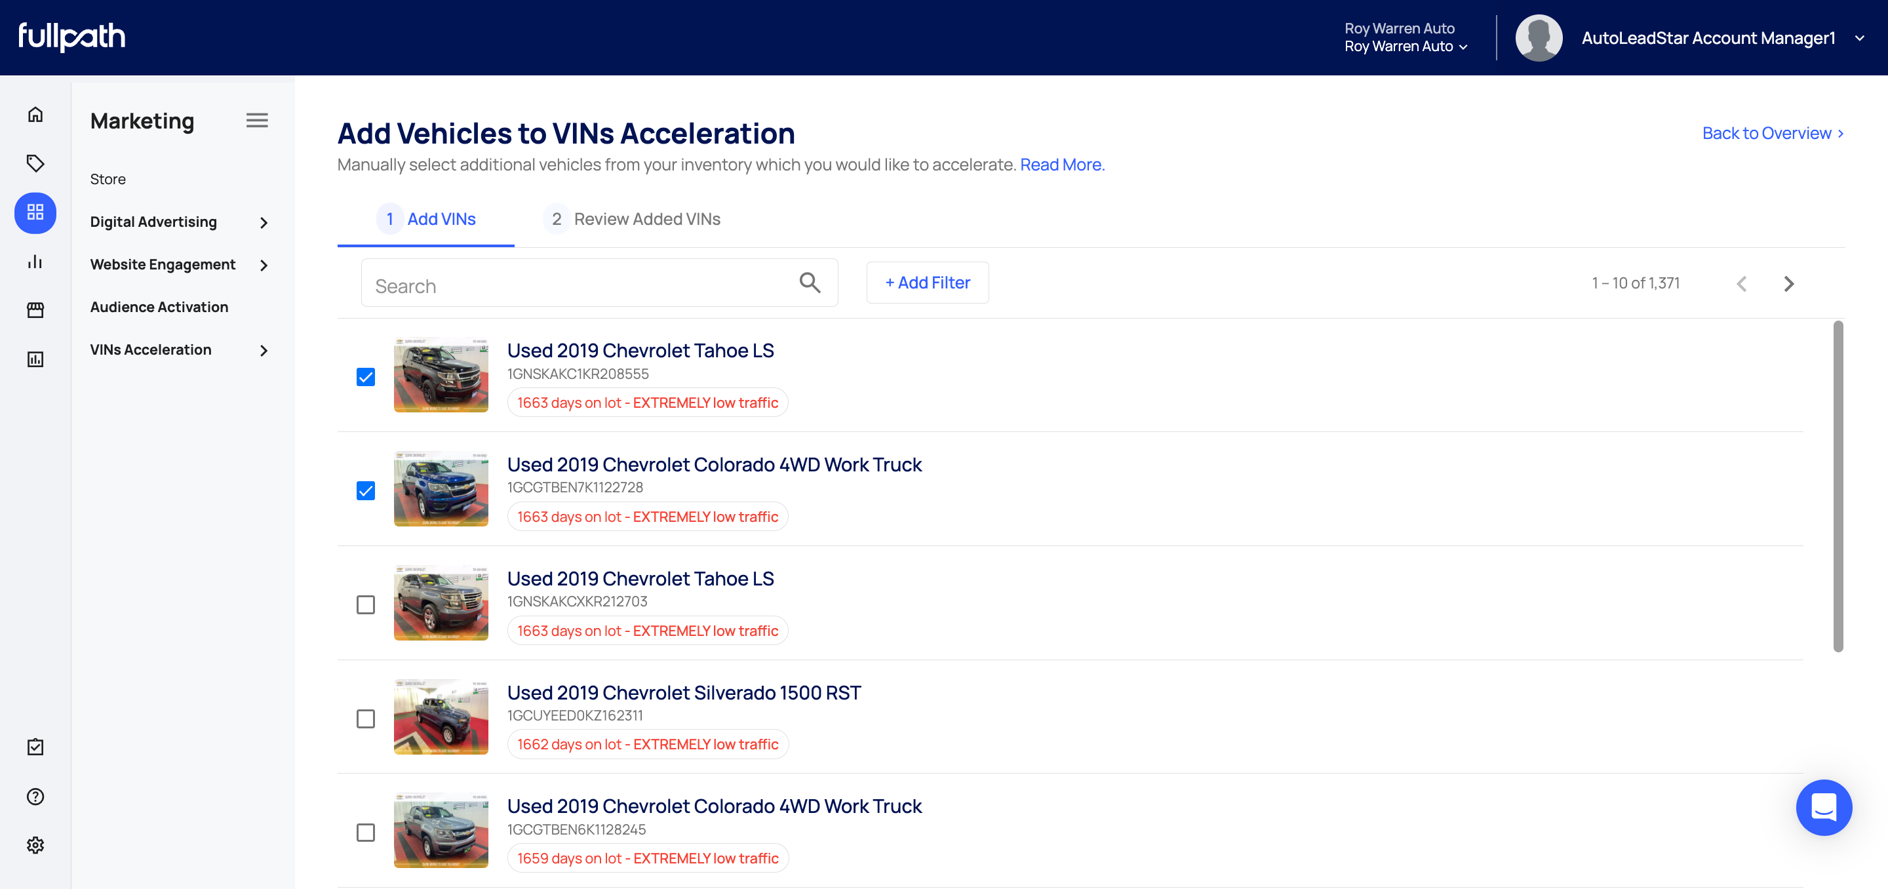
Task: Expand Website Engagement submenu
Action: [x=264, y=265]
